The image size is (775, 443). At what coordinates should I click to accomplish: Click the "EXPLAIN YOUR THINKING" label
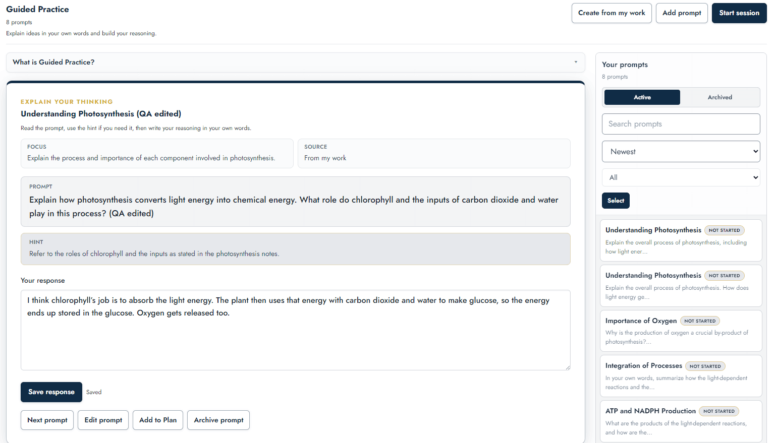(67, 102)
